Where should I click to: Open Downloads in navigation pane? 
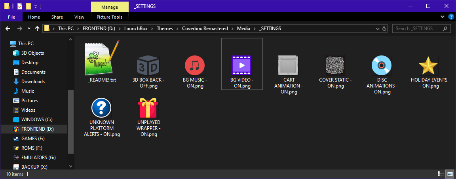pyautogui.click(x=33, y=82)
